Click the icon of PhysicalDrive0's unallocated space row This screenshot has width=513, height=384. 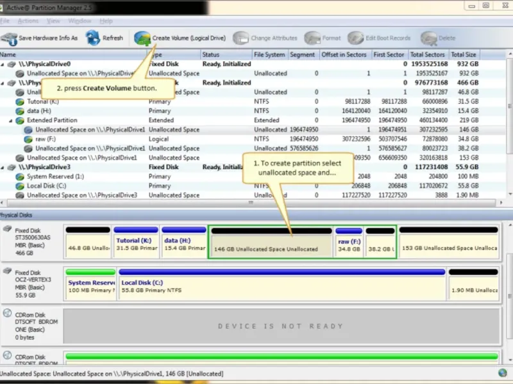click(x=20, y=74)
